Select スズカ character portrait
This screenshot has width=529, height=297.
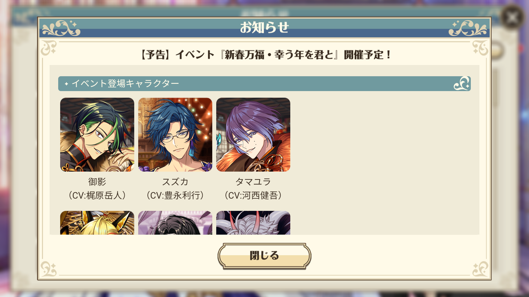[x=175, y=135]
